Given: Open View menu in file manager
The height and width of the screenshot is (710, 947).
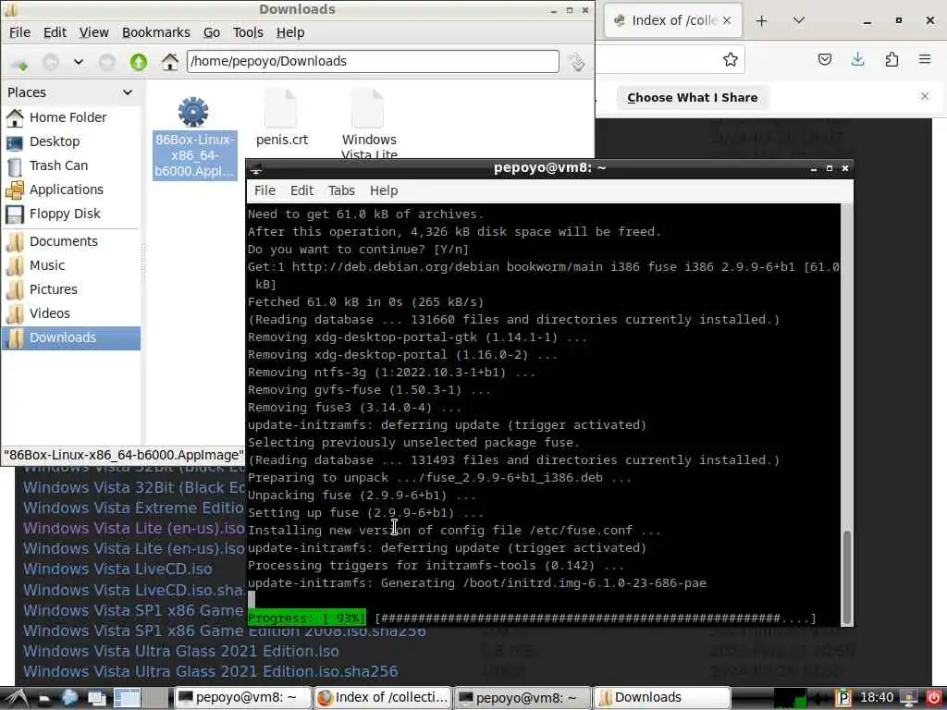Looking at the screenshot, I should click(x=93, y=32).
